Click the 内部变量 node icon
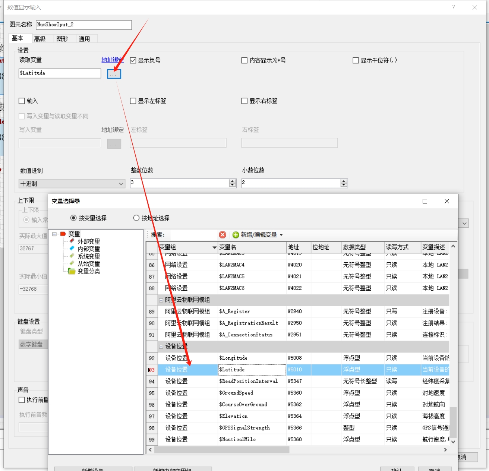Viewport: 489px width, 471px height. [72, 249]
